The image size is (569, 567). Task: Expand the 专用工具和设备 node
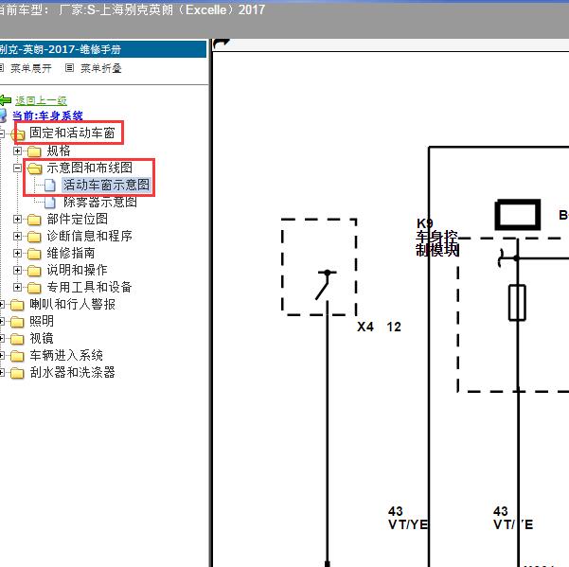(19, 288)
